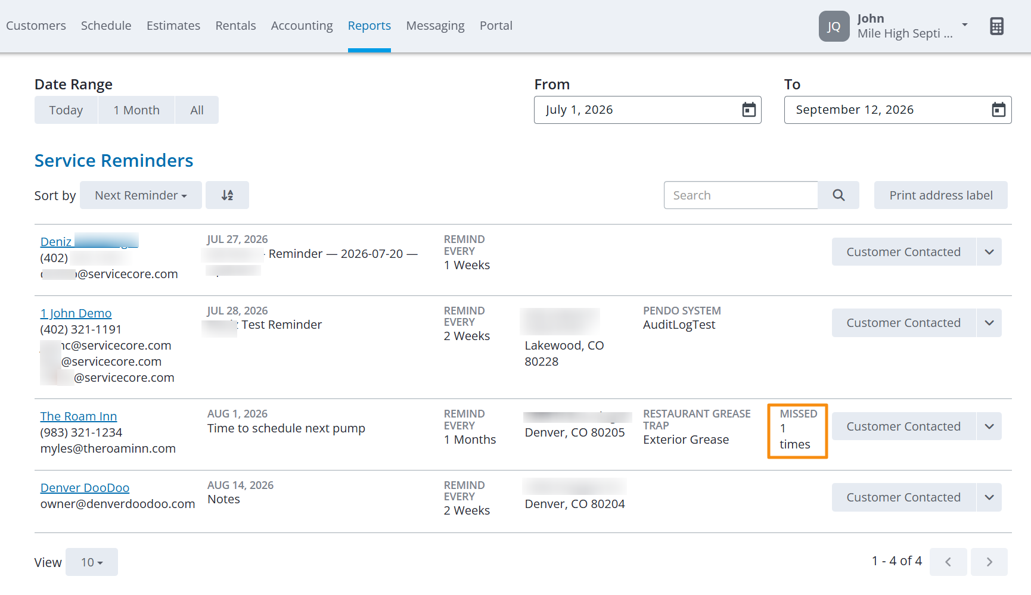Mark The Roam Inn as Customer Contacted
1031x595 pixels.
tap(903, 426)
